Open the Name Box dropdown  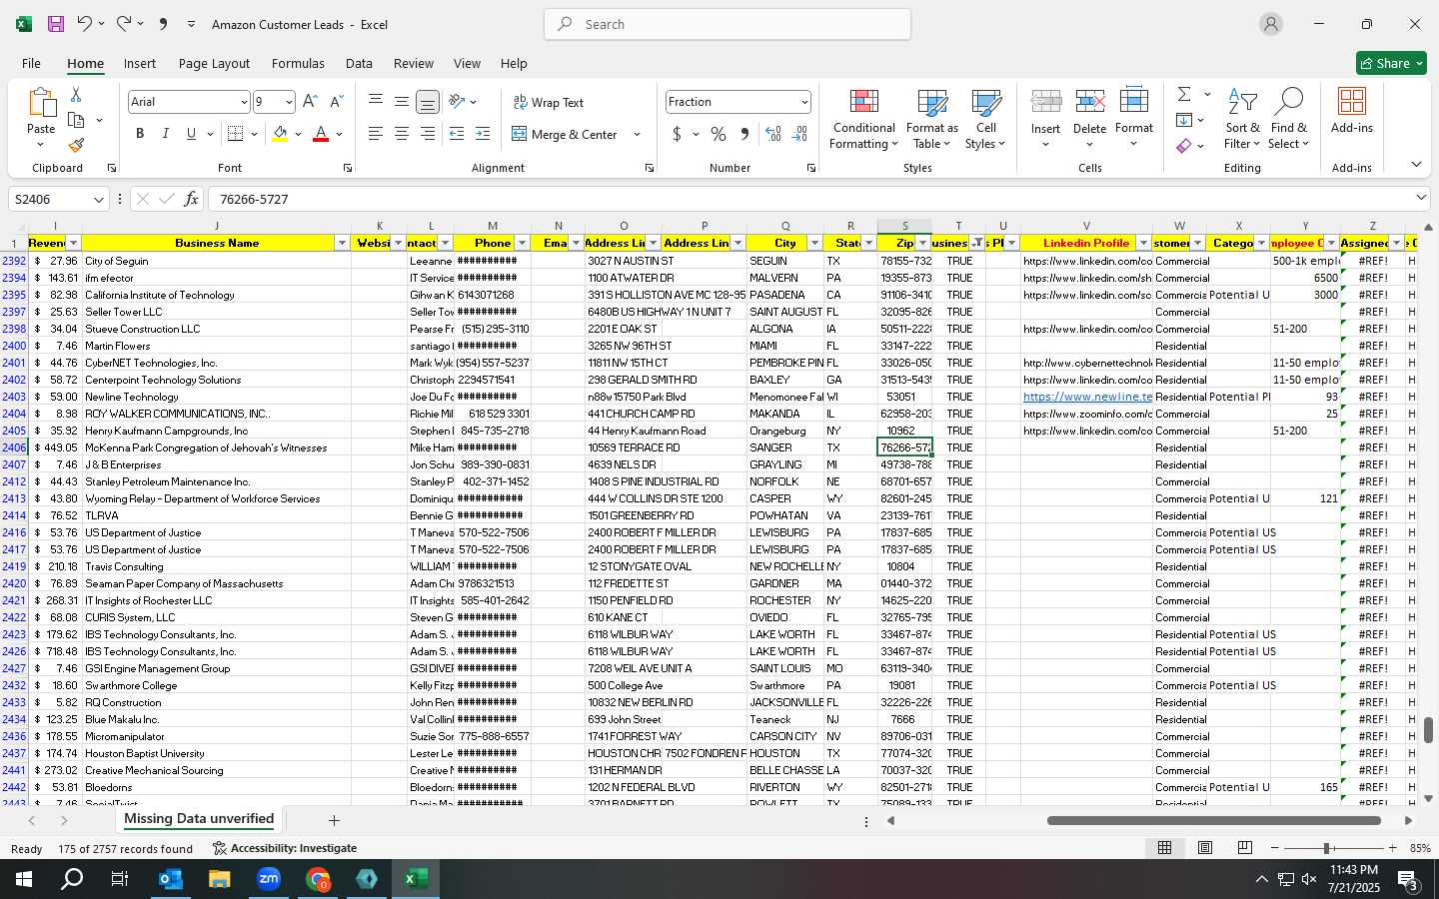click(98, 199)
